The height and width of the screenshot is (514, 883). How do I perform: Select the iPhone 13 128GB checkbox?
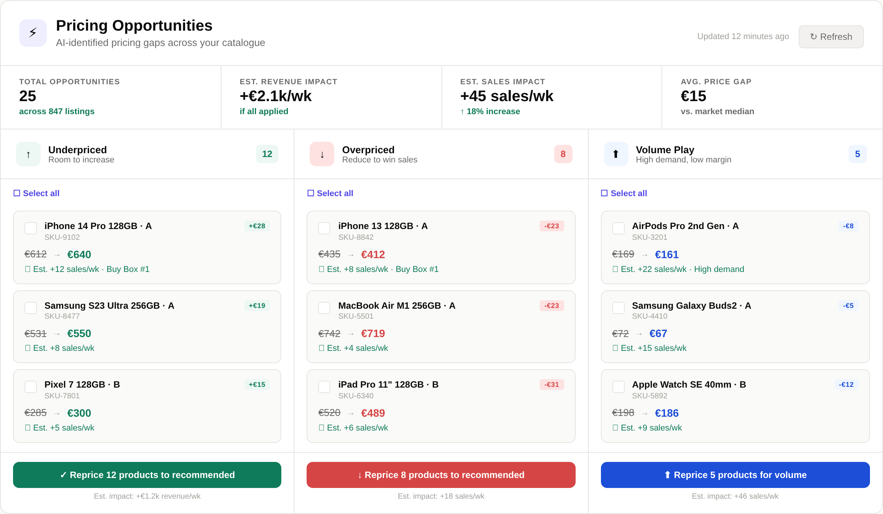click(x=324, y=228)
